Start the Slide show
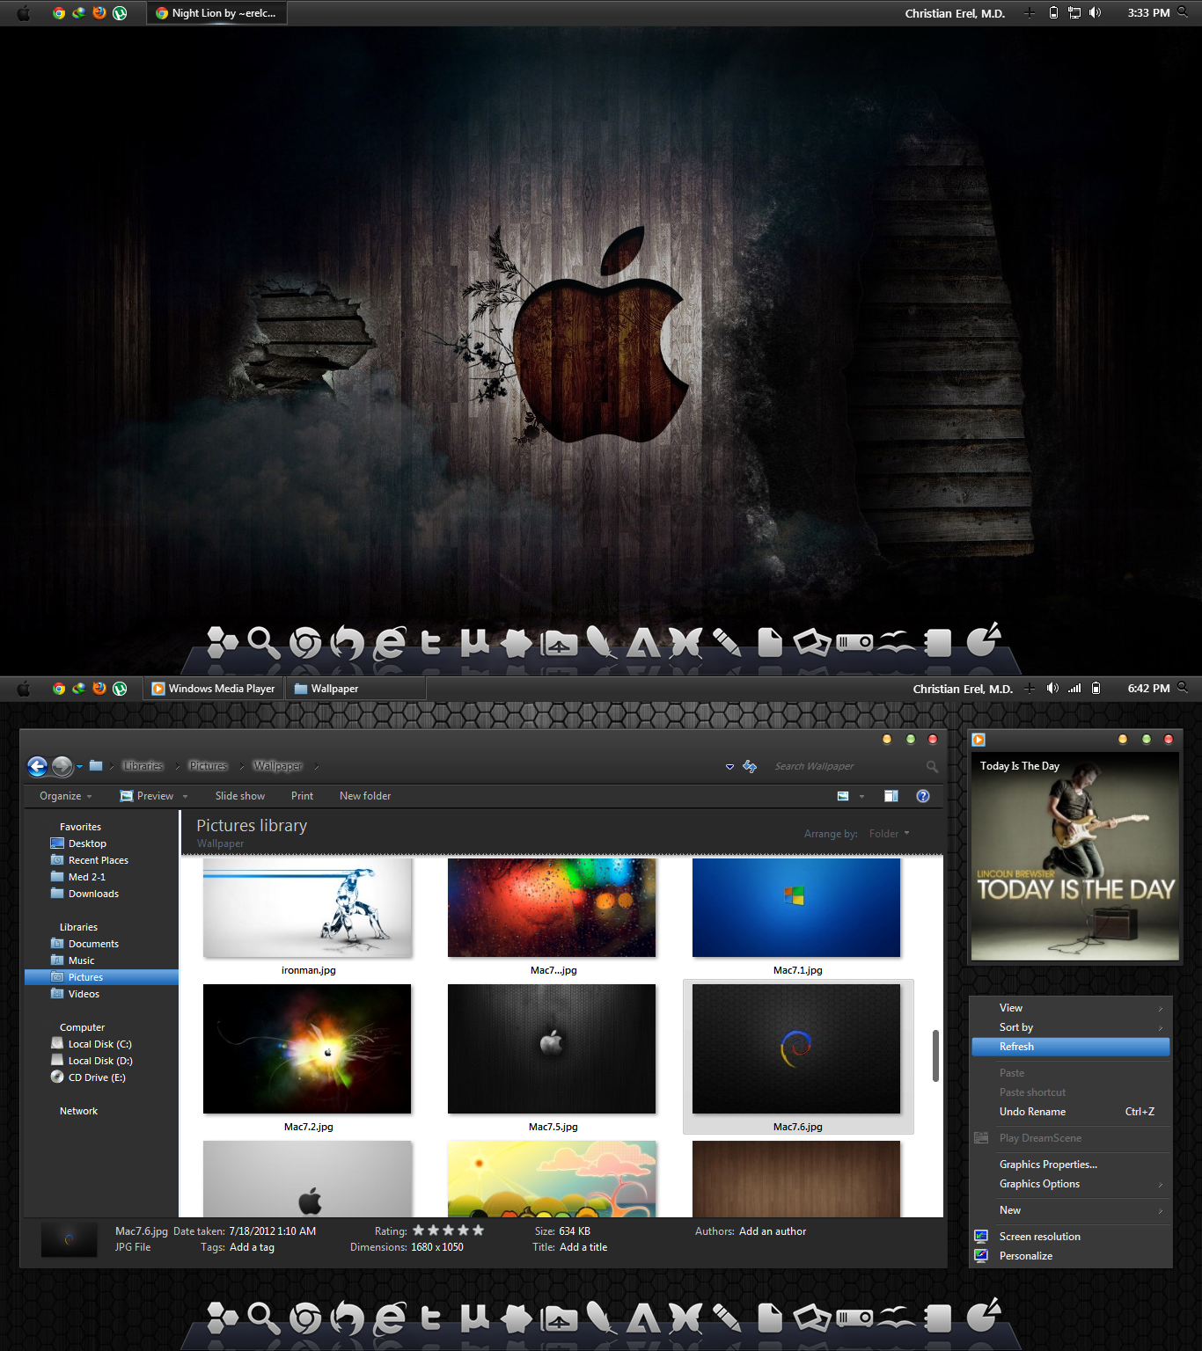Viewport: 1202px width, 1351px height. [x=240, y=796]
